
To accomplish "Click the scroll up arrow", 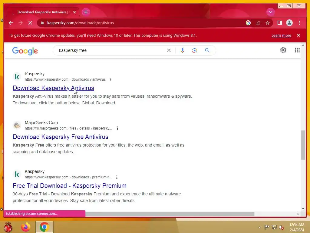I will tap(303, 45).
